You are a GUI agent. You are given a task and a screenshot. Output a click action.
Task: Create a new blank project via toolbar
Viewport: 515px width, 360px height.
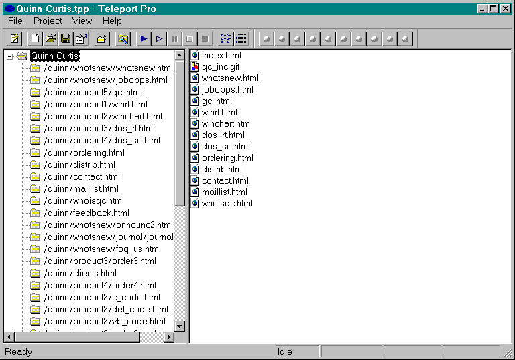[35, 39]
